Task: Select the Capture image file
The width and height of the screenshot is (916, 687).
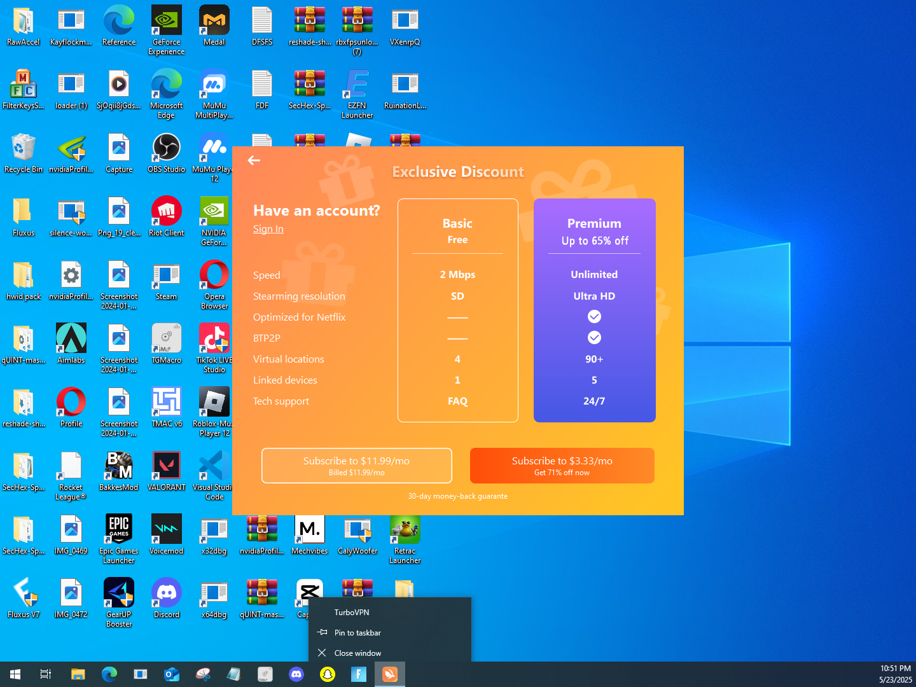Action: [x=119, y=154]
